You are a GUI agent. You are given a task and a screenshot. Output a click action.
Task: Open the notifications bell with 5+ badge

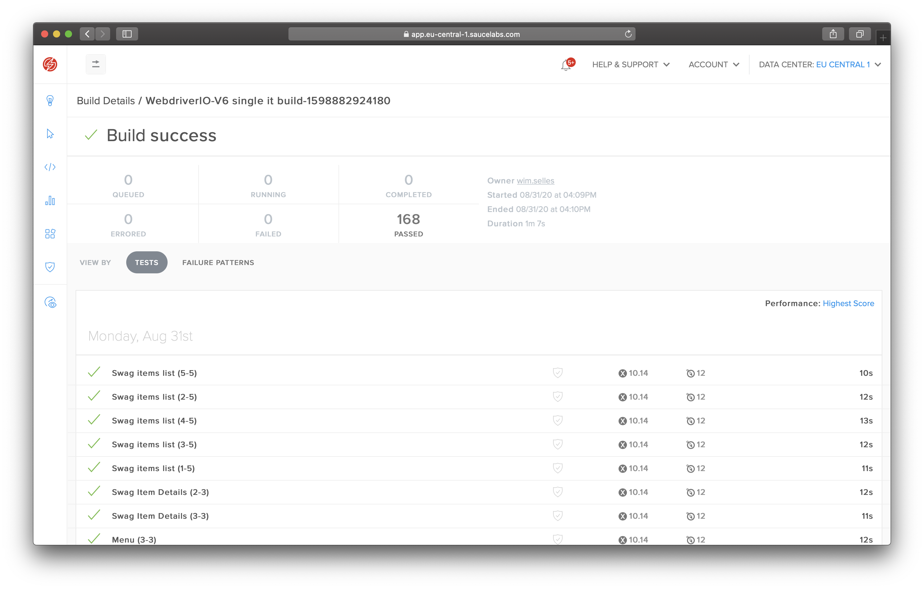(566, 65)
